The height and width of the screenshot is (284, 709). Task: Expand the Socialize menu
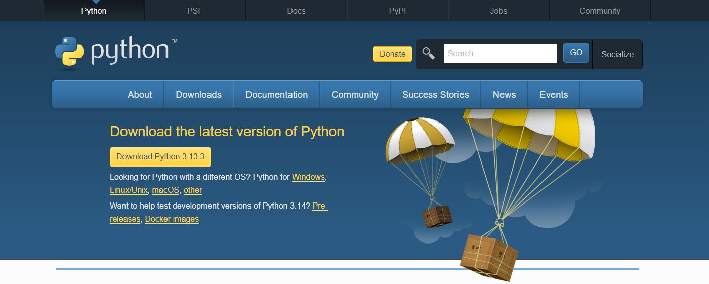(617, 54)
